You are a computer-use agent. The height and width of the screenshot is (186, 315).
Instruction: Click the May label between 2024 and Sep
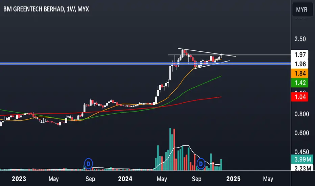(162, 179)
